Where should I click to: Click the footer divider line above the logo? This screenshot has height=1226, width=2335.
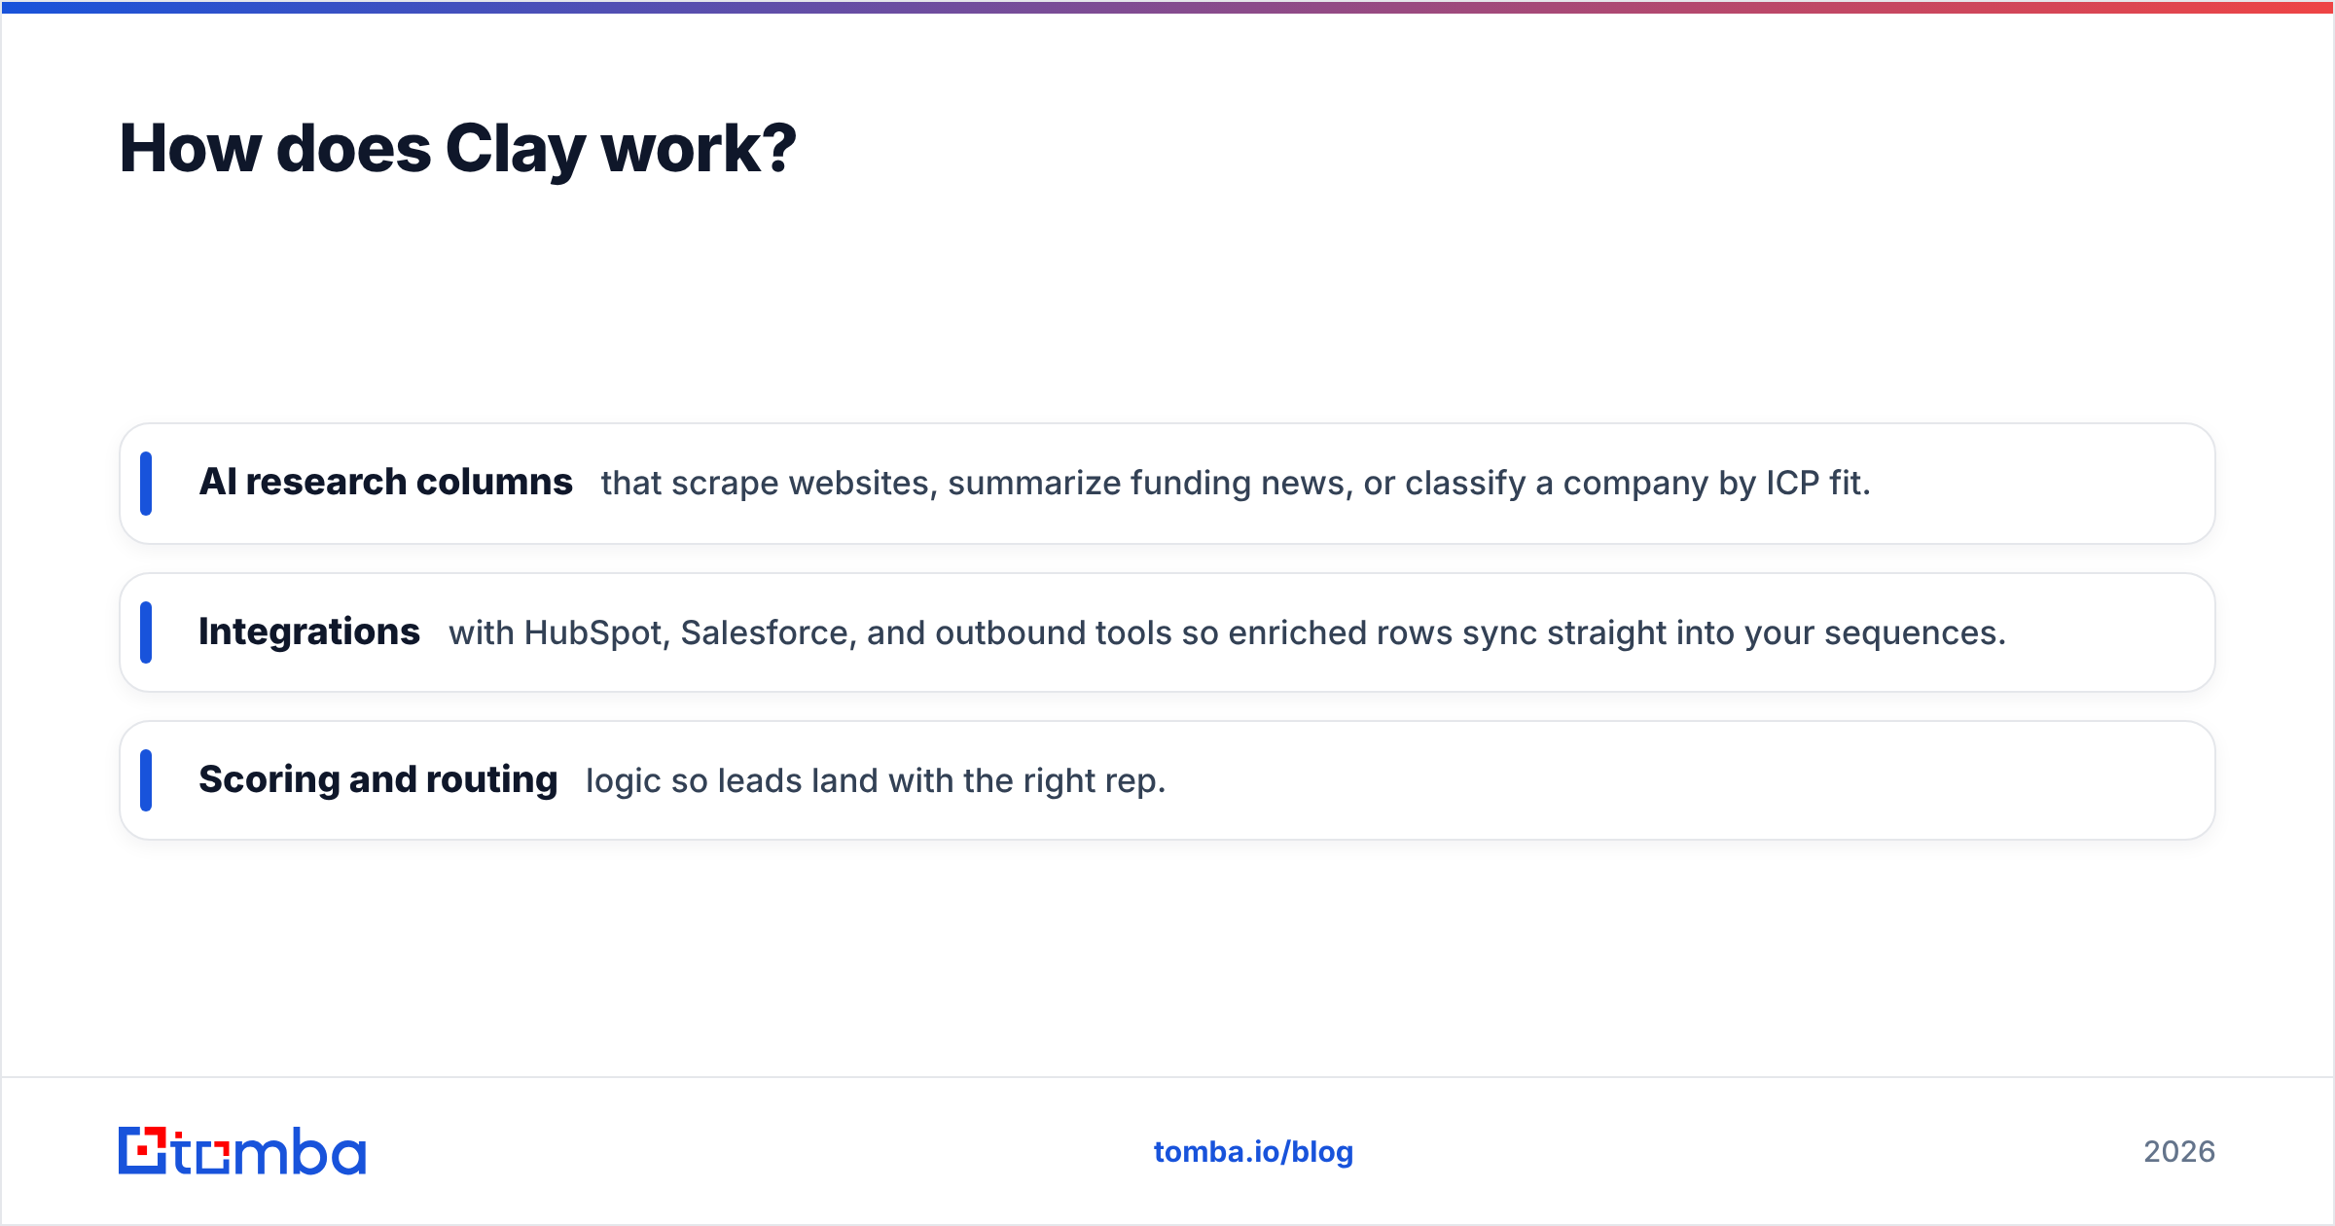tap(1167, 1077)
